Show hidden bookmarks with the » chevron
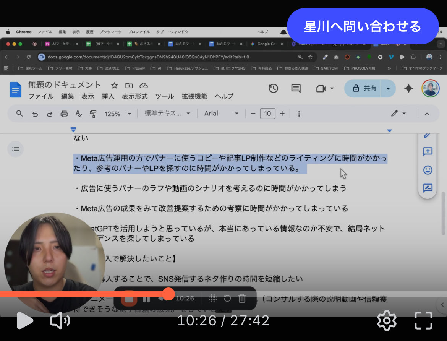Viewport: 447px width, 341px height. 389,68
